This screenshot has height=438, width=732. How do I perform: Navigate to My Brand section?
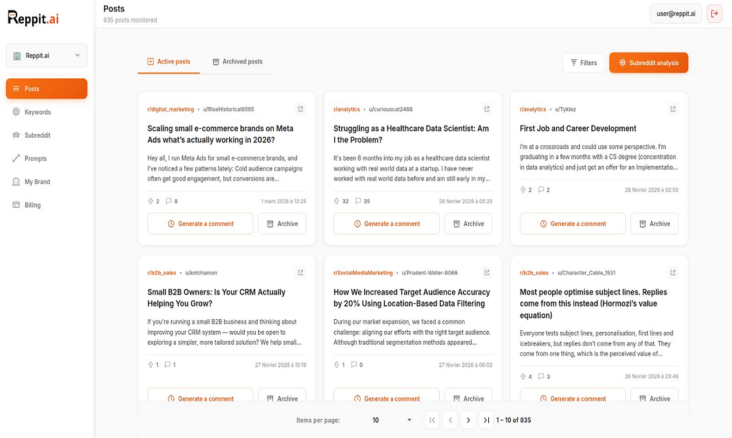tap(37, 182)
